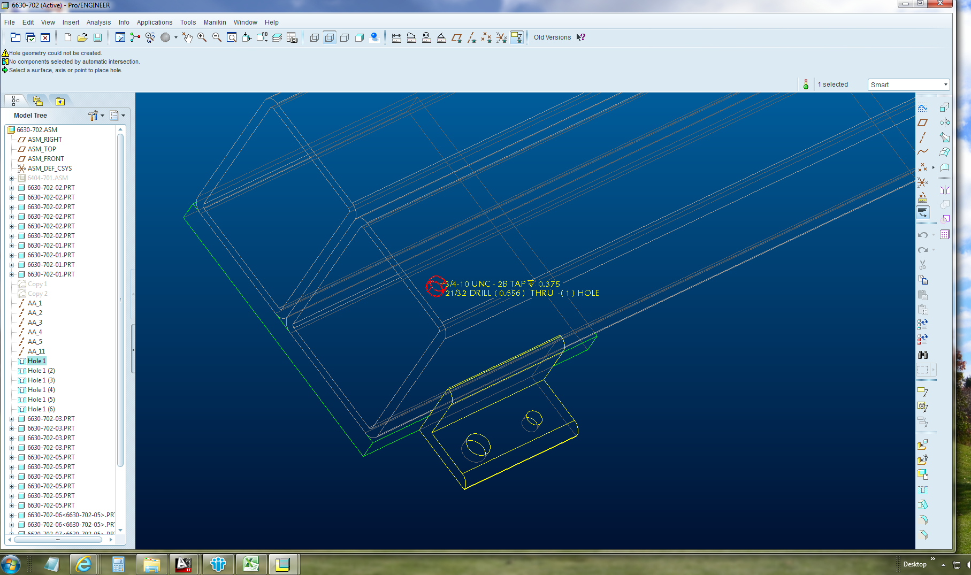Click the Model Tree vertical scrollbar

click(x=120, y=300)
